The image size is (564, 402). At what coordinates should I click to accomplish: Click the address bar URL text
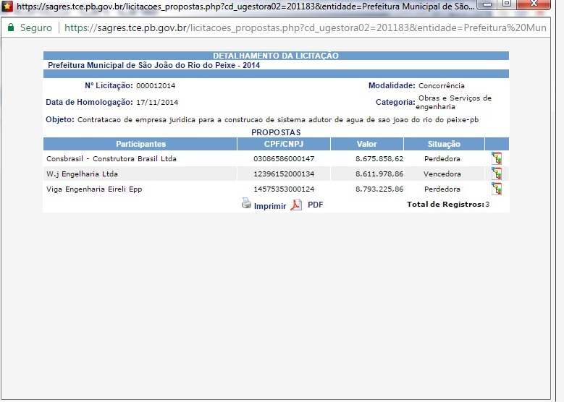pos(304,27)
